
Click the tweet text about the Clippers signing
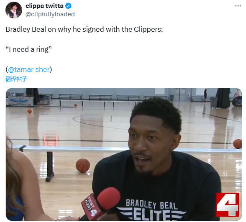[x=84, y=29]
